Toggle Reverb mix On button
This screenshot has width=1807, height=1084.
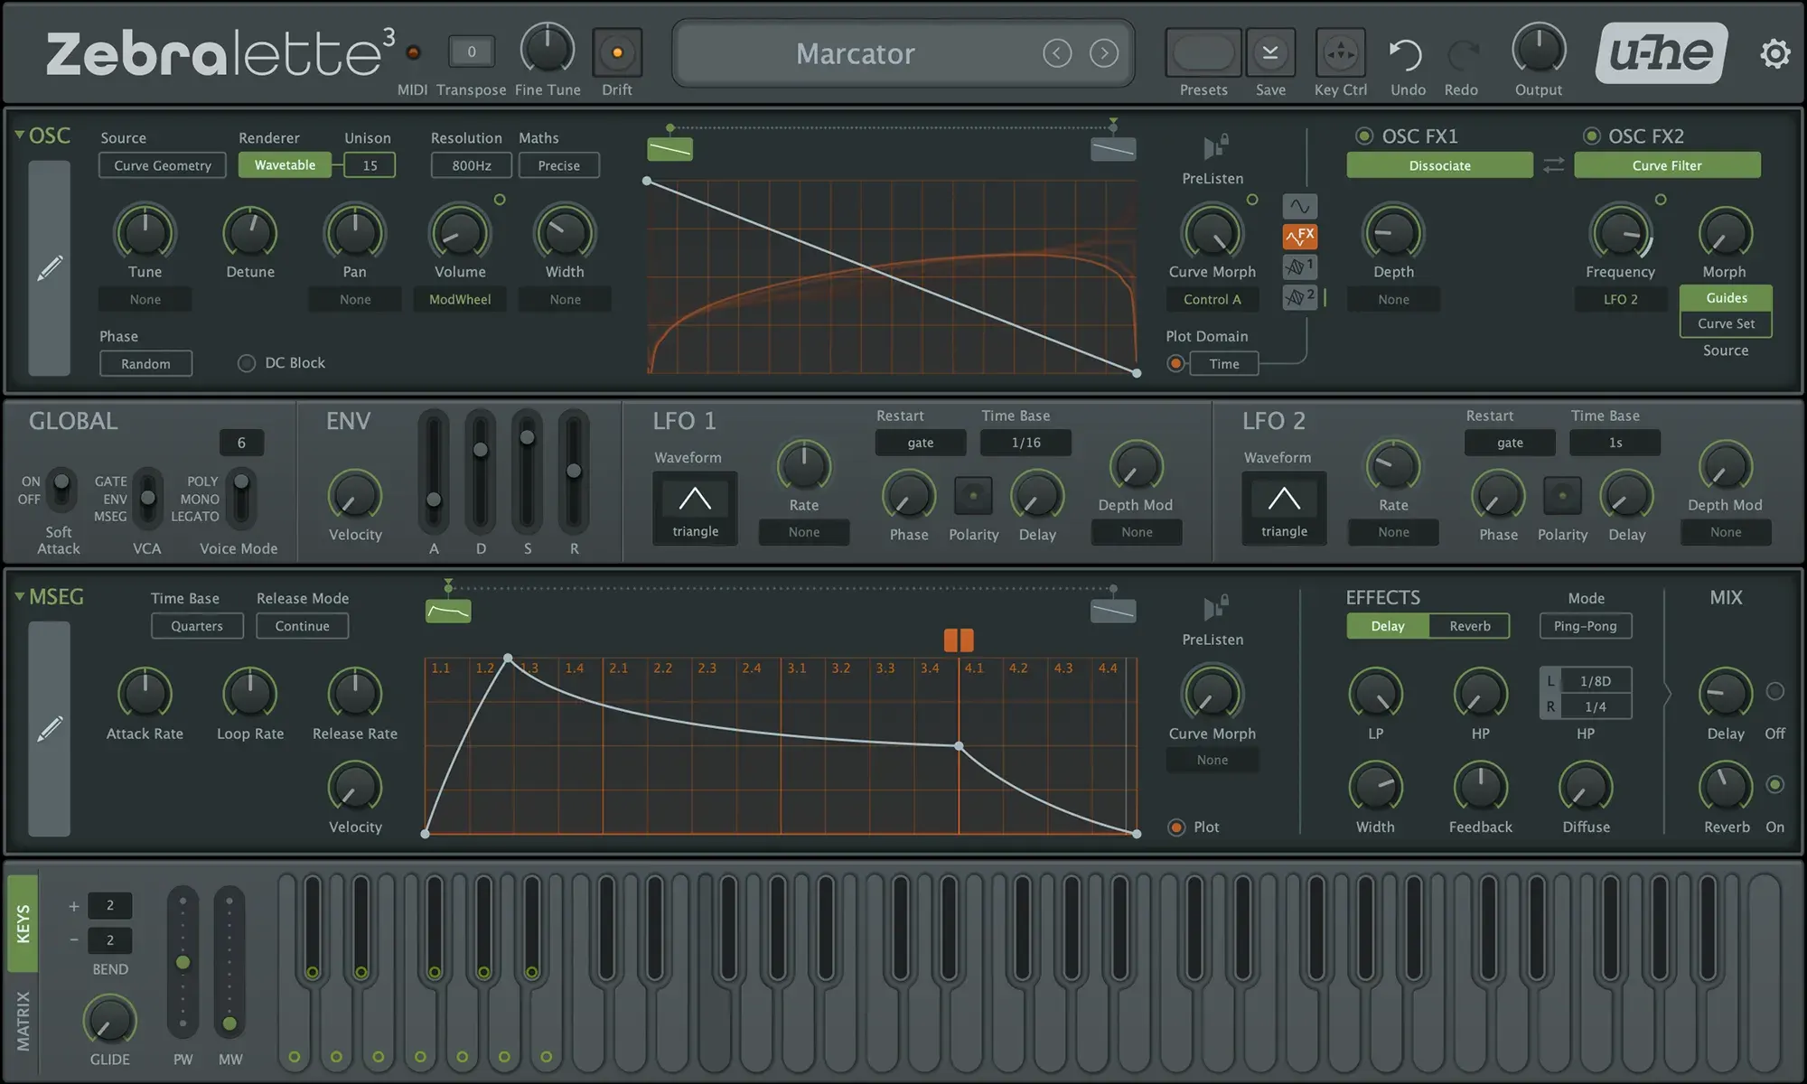[1774, 784]
